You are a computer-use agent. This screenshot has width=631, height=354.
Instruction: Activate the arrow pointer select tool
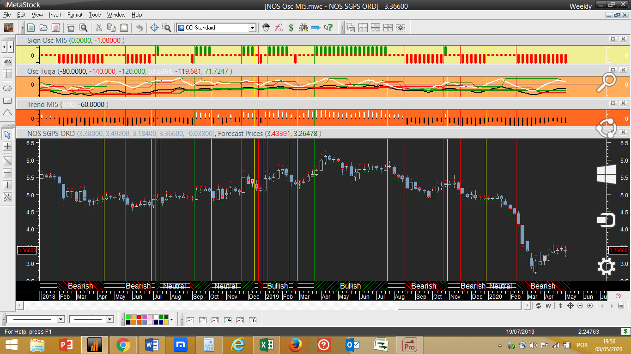click(7, 135)
